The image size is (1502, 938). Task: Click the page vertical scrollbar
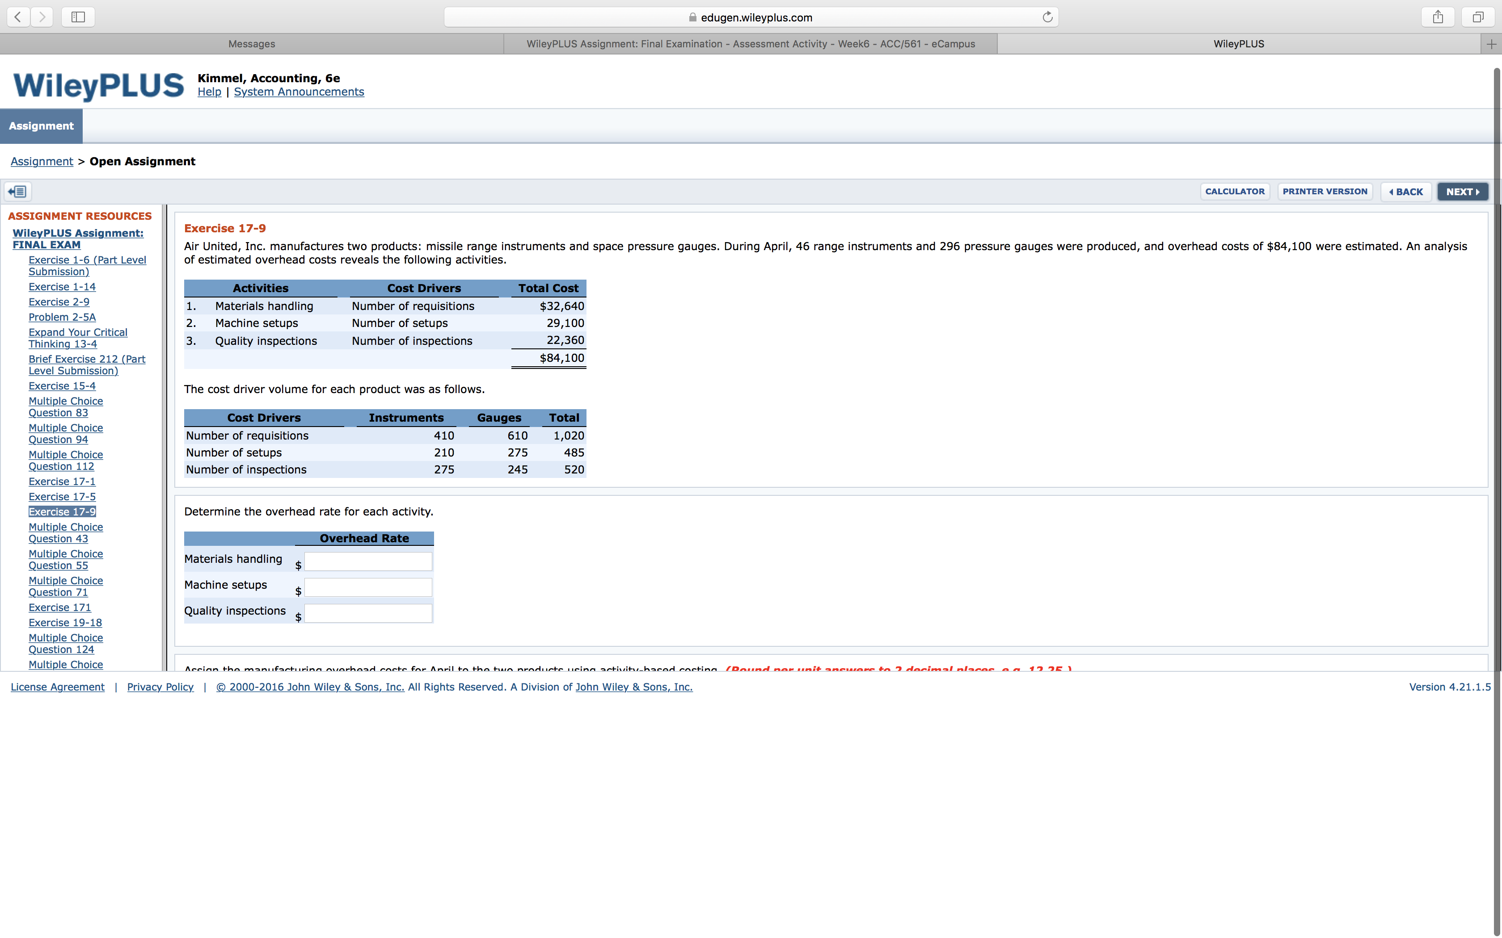(1497, 496)
